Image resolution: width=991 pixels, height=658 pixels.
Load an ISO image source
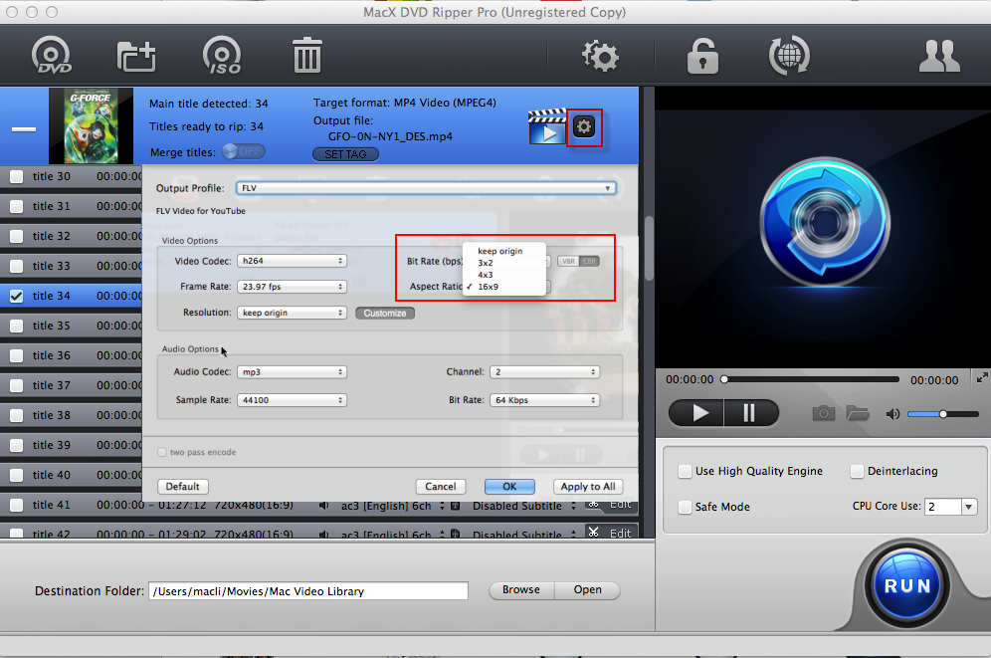tap(222, 55)
